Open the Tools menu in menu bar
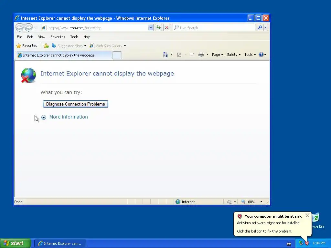Screen dimensions: 331x248 pos(74,37)
